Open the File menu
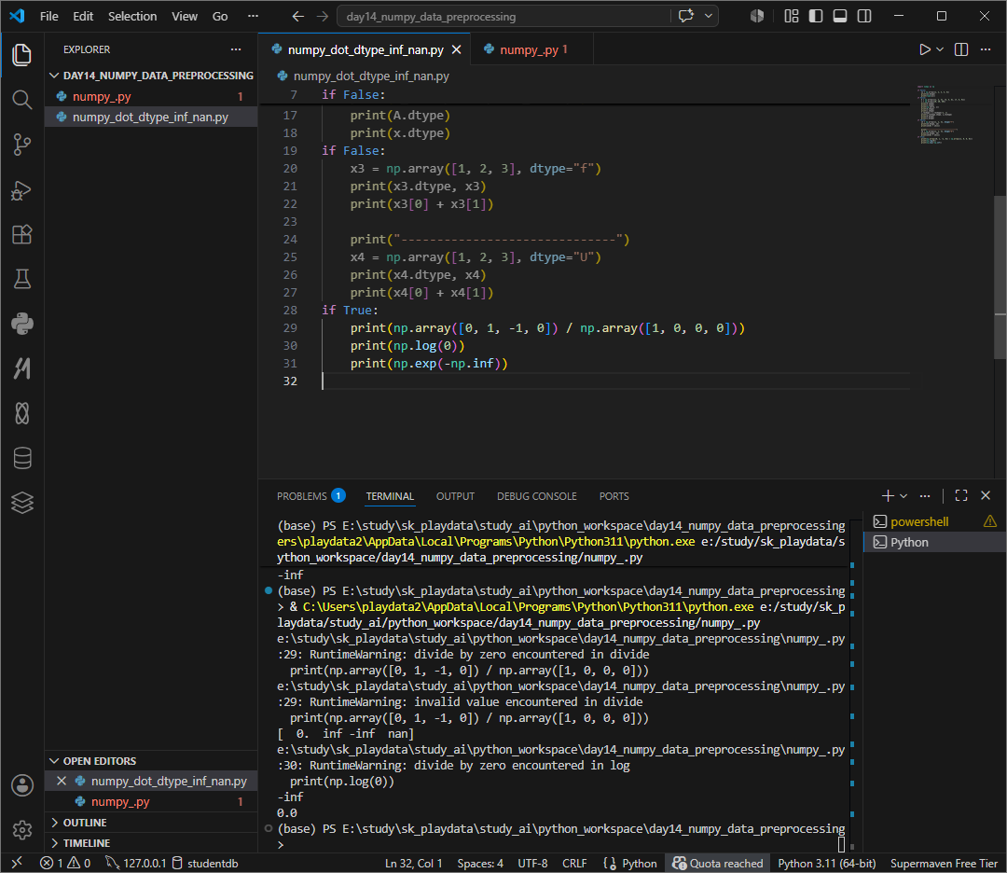 pyautogui.click(x=48, y=16)
